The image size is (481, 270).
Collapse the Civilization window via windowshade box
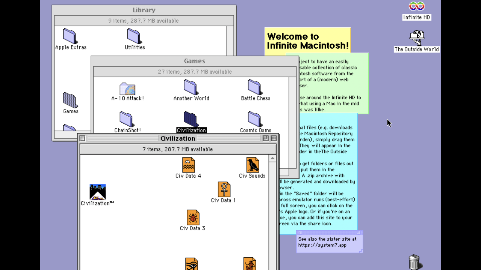coord(274,138)
